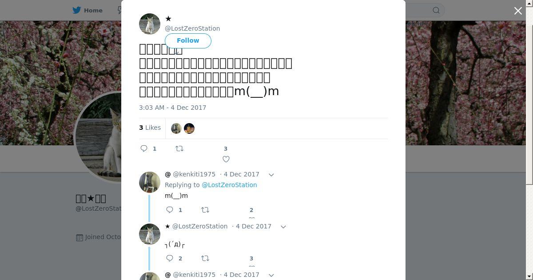
Task: Close the tweet dialog with the X
Action: click(x=518, y=11)
